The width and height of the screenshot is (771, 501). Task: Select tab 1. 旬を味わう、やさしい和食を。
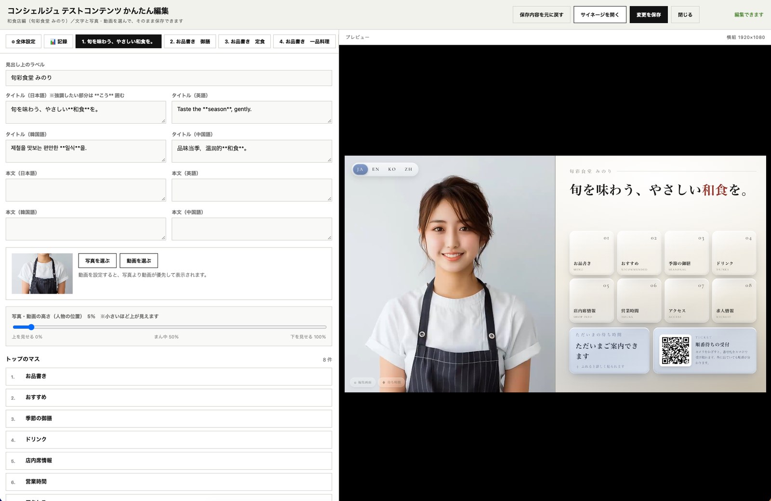pyautogui.click(x=118, y=41)
